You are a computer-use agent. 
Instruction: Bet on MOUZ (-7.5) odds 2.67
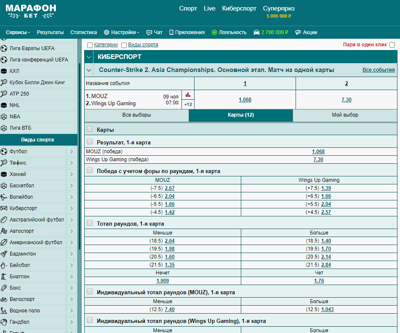click(170, 188)
